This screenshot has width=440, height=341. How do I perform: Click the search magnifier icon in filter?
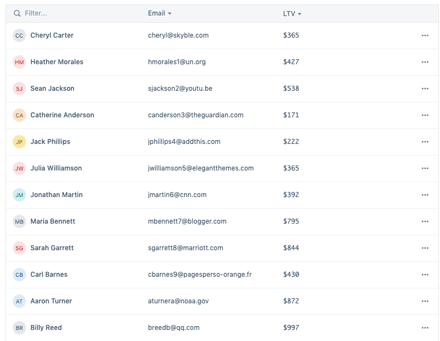pos(17,13)
